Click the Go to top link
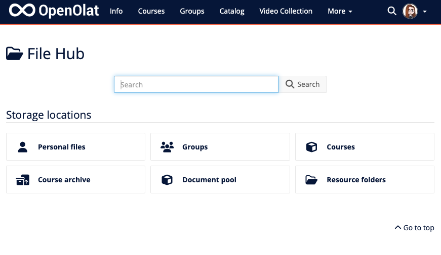 tap(415, 228)
